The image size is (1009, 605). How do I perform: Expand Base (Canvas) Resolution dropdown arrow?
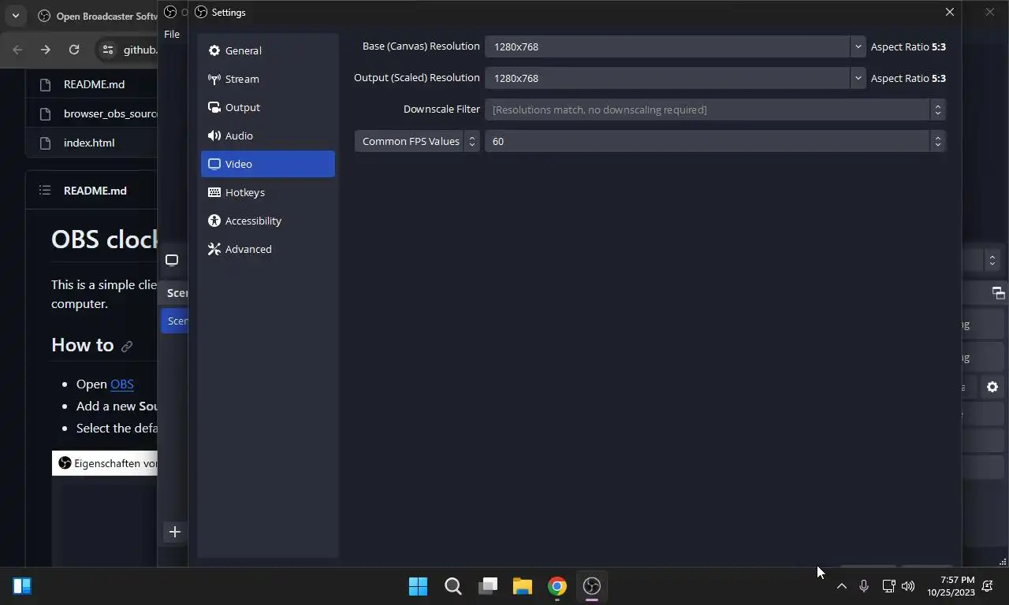[x=858, y=46]
